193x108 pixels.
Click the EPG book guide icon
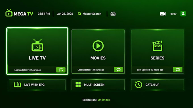point(17,85)
